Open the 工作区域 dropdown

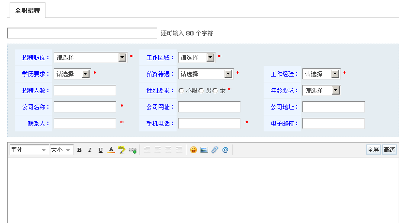(x=196, y=57)
